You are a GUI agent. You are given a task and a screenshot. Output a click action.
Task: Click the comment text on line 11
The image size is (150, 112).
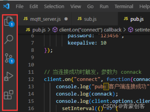pyautogui.click(x=93, y=72)
